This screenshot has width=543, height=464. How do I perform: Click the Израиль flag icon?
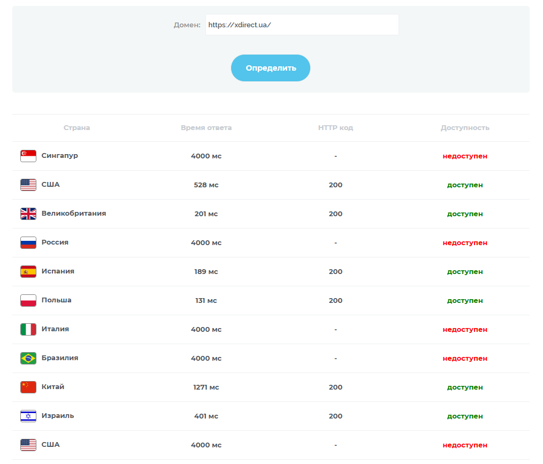(x=28, y=416)
